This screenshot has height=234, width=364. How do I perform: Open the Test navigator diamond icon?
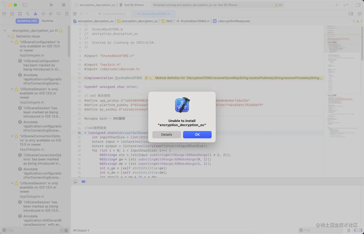(x=43, y=14)
